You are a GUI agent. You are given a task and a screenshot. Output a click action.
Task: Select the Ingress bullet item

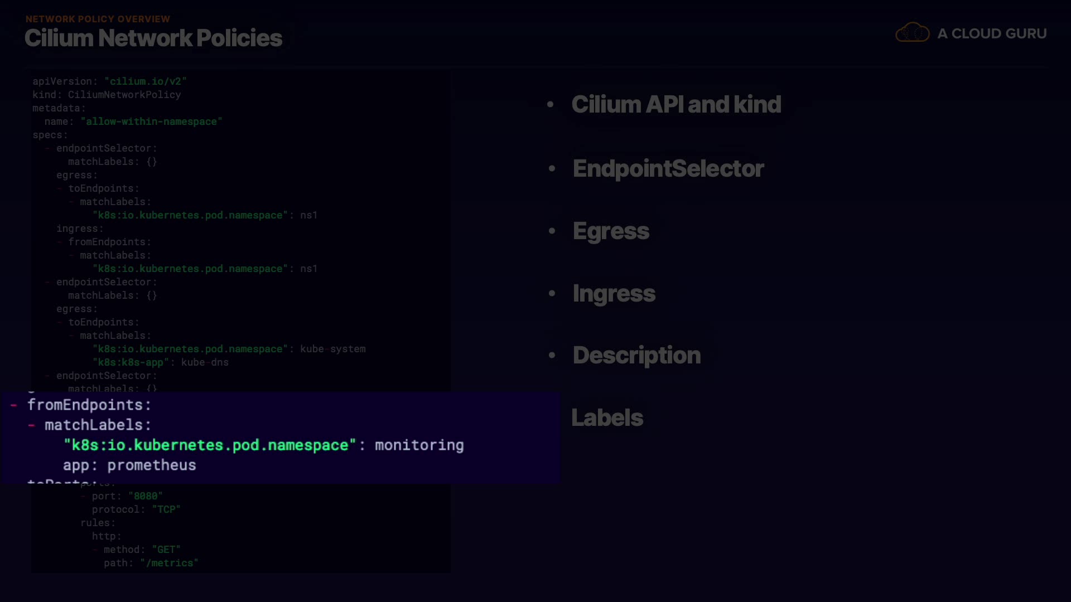coord(614,293)
